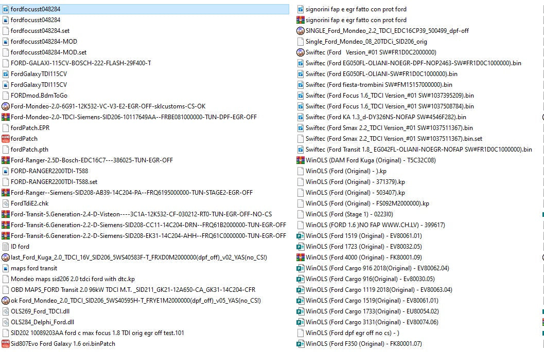Click the gear icon of OLS269_Ford_TDCI.dll

click(6, 311)
